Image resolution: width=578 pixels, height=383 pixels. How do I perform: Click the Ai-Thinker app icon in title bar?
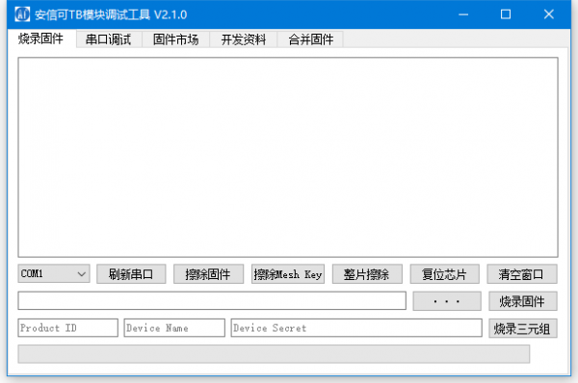tap(22, 14)
